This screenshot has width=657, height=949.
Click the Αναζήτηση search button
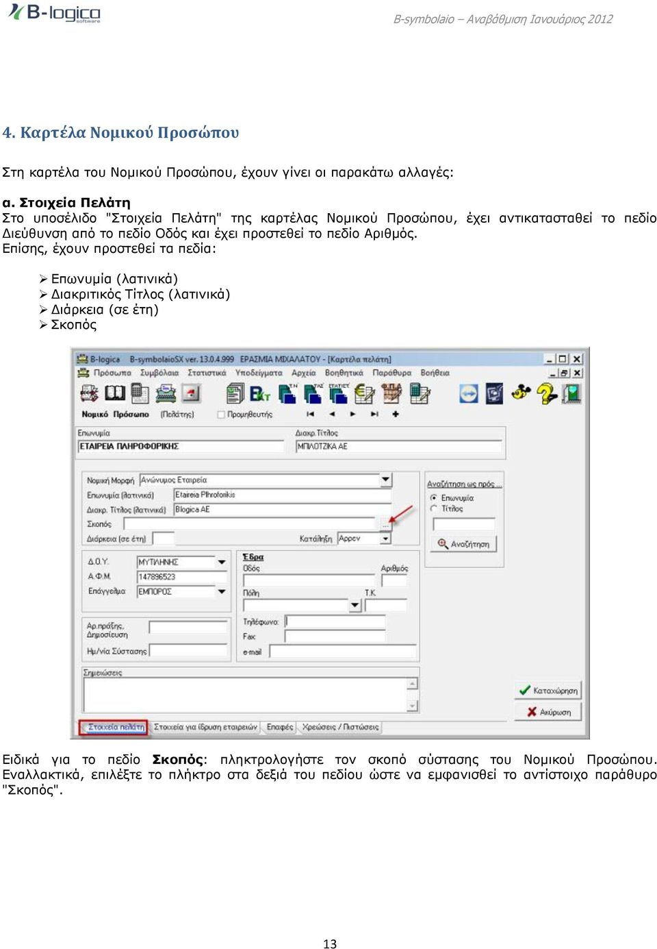[465, 544]
